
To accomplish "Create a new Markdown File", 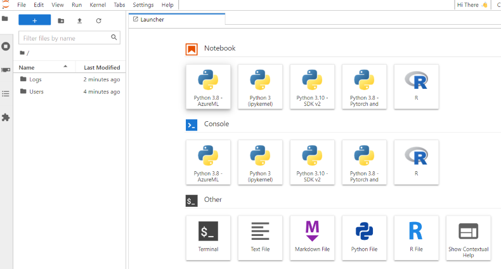I will 312,237.
